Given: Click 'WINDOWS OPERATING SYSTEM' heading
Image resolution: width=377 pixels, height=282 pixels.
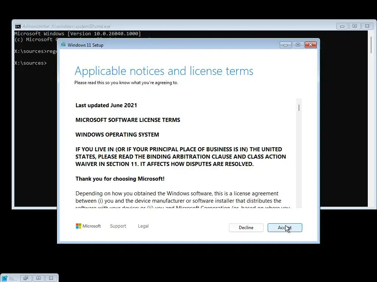Looking at the screenshot, I should (x=117, y=134).
